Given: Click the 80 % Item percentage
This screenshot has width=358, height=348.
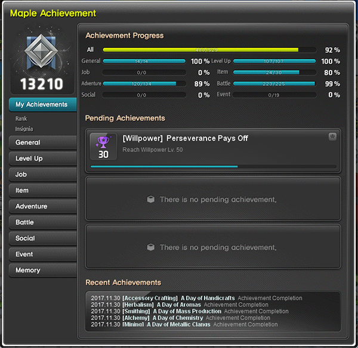Looking at the screenshot, I should point(332,73).
